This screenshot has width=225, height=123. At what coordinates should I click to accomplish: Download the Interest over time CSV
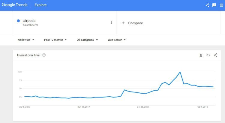tap(201, 55)
